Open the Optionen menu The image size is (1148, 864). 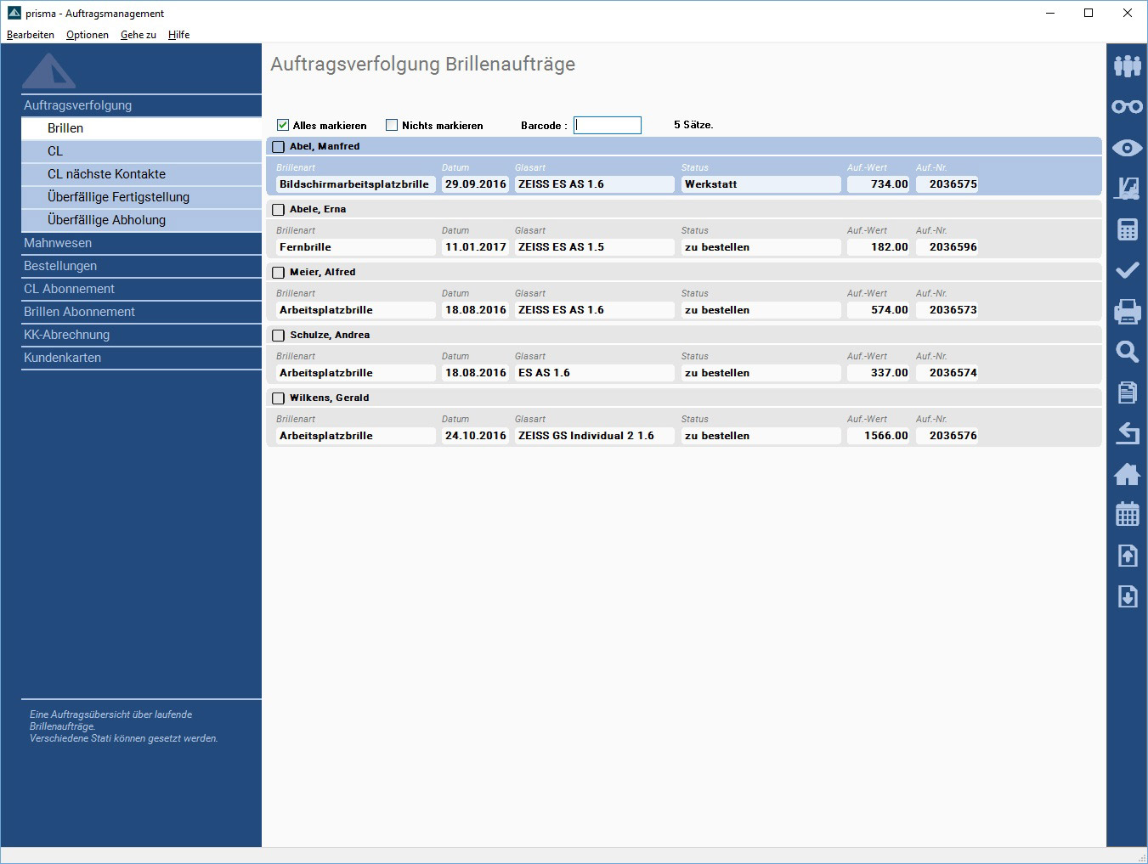[x=88, y=35]
